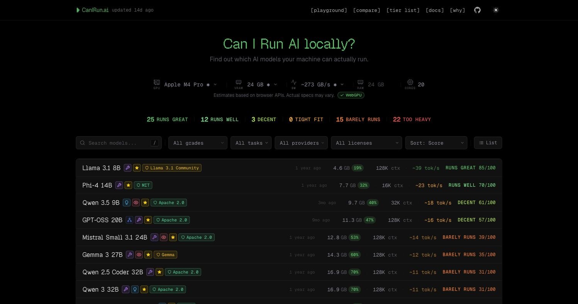Open the Sort: Score dropdown

[x=436, y=143]
